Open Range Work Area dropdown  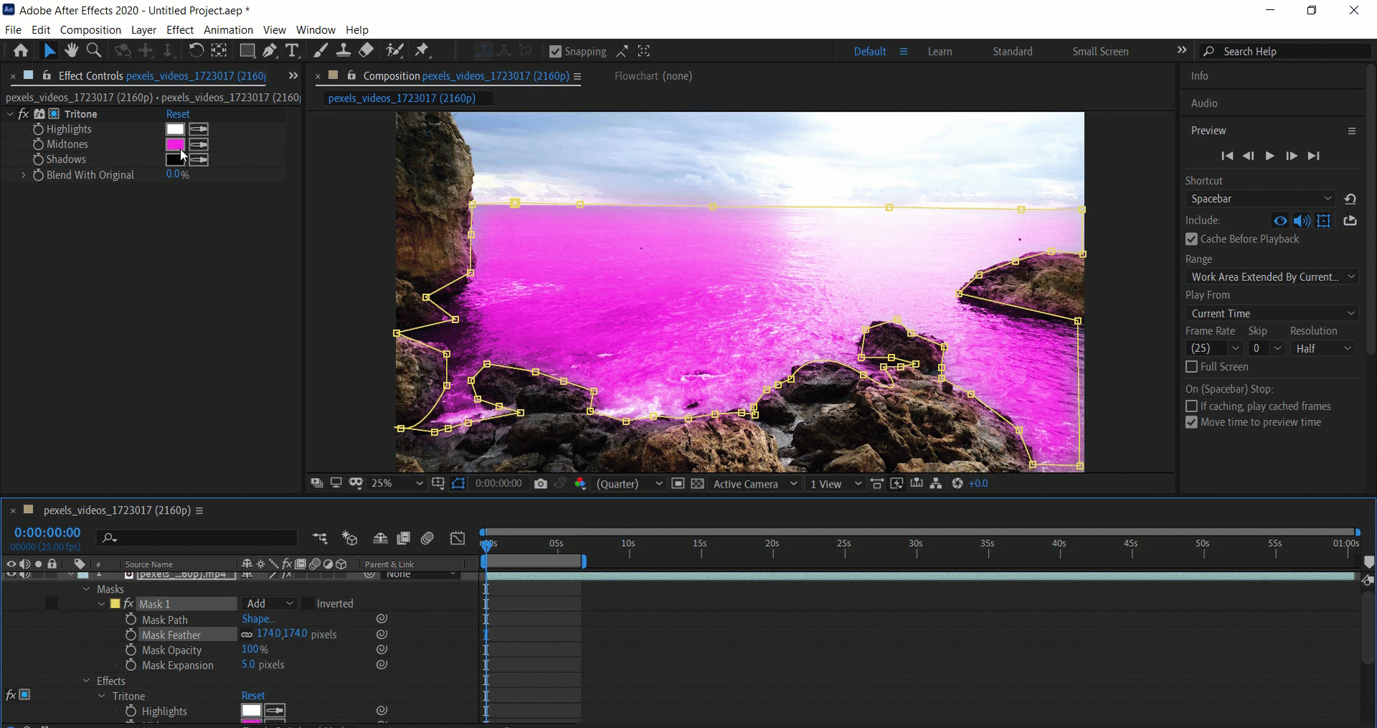click(1272, 277)
